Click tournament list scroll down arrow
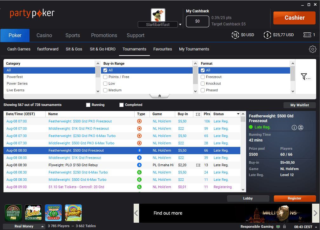 [x=243, y=190]
